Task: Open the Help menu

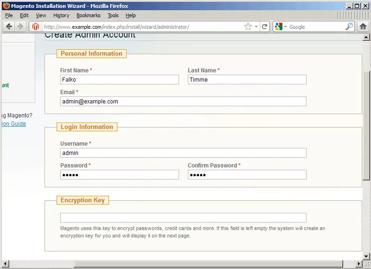Action: 131,15
